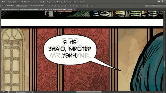
Task: Click Distribute right edges icon
Action: click(x=87, y=6)
